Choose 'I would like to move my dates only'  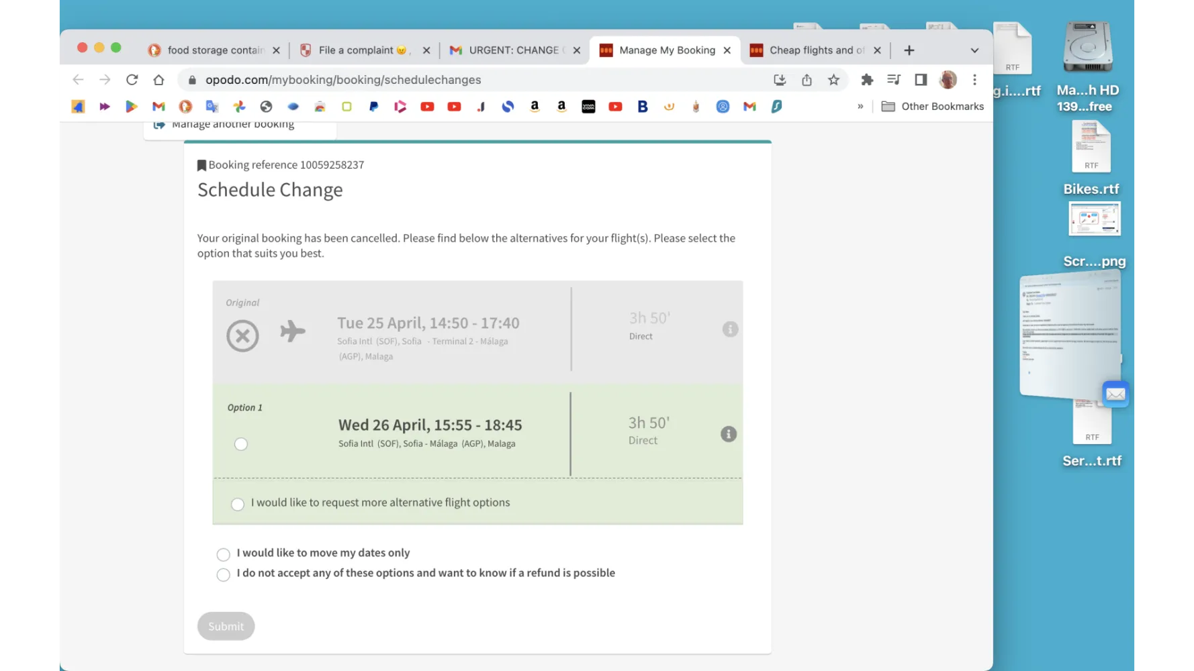click(224, 554)
